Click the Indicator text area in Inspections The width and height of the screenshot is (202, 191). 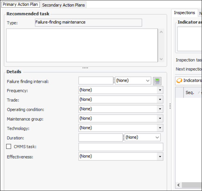(x=190, y=39)
